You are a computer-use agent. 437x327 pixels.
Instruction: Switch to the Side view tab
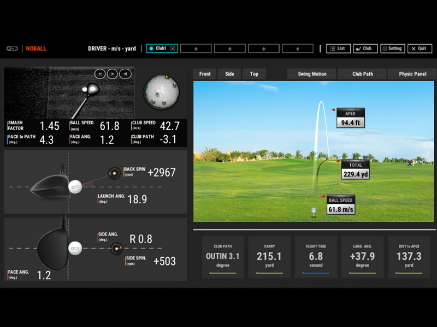pos(229,74)
